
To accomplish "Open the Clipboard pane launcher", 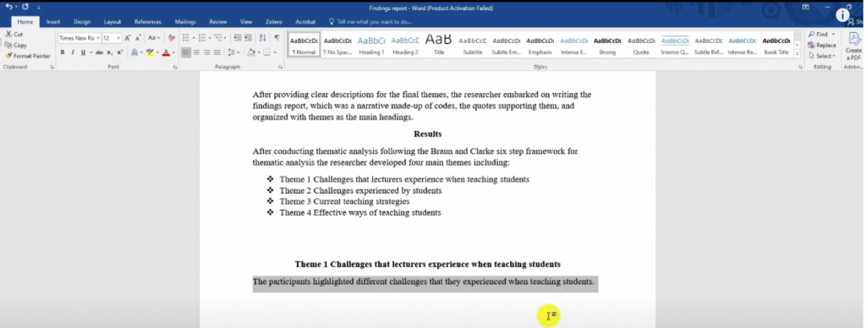I will pyautogui.click(x=52, y=67).
